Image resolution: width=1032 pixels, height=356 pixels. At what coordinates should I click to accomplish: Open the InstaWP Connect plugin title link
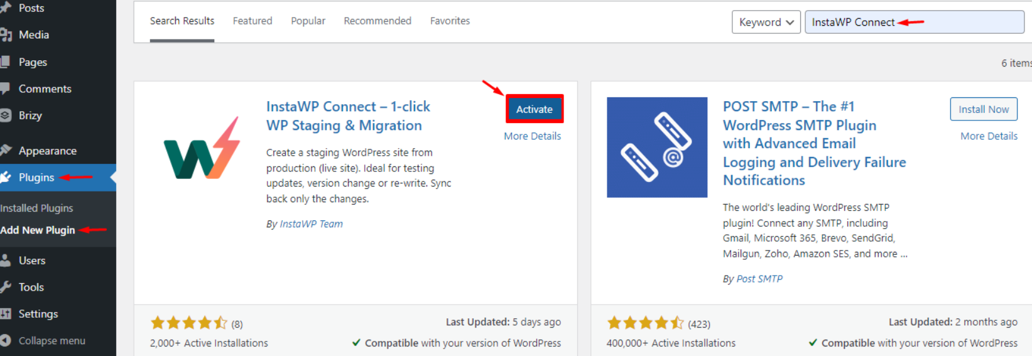349,116
